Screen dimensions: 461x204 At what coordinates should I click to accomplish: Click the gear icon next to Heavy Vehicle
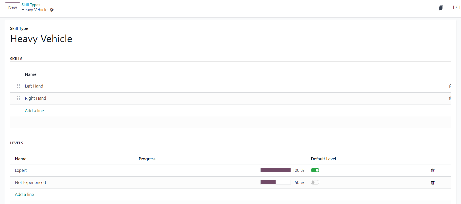[52, 10]
